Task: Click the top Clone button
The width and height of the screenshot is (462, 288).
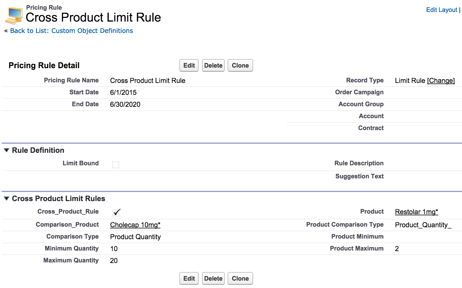Action: coord(240,66)
